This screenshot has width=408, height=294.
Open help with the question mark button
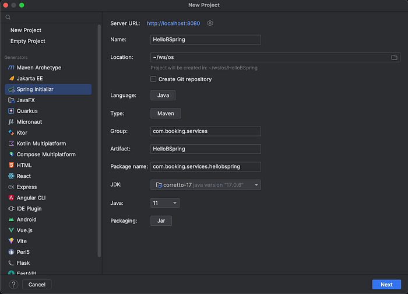13,285
